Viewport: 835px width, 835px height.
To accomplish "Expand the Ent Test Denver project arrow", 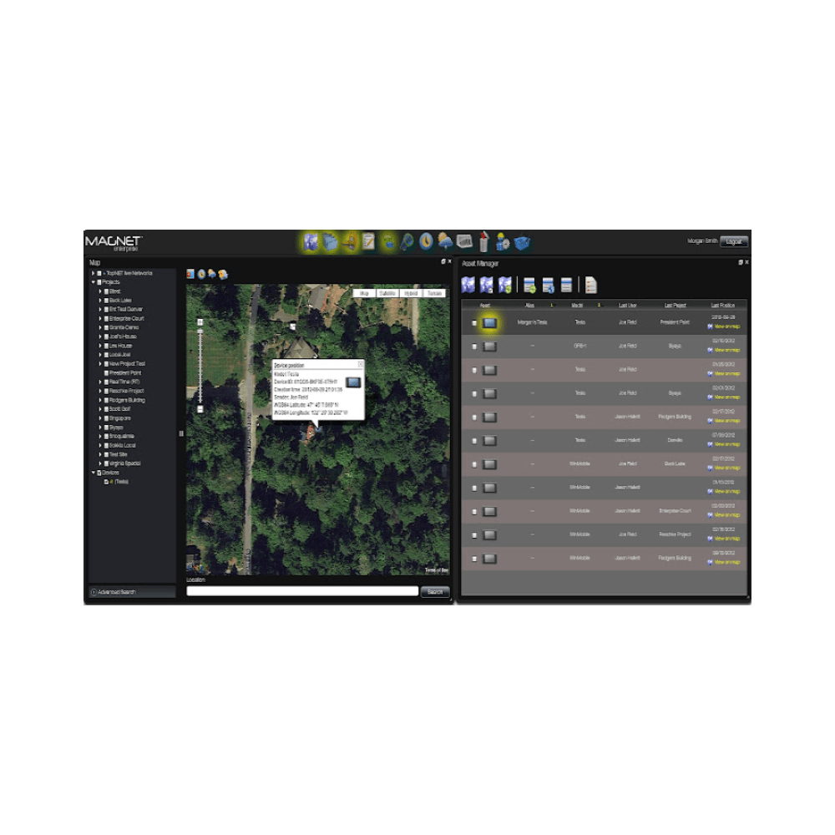I will click(x=100, y=310).
